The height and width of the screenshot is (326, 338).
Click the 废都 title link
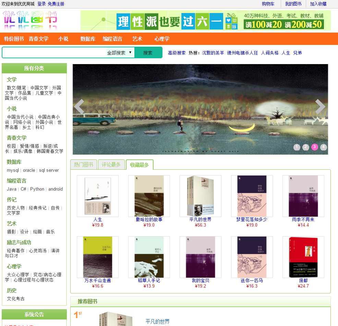303,280
